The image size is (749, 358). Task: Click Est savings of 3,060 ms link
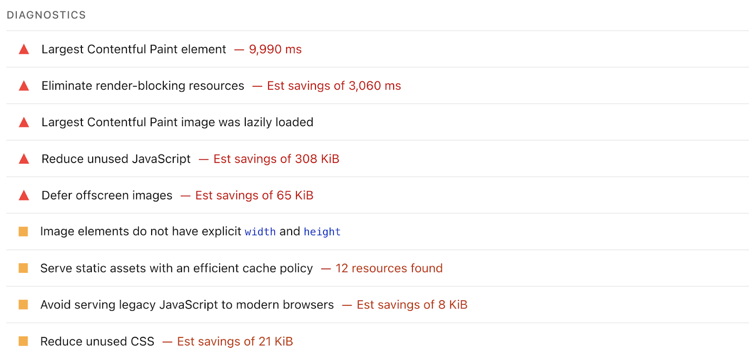(334, 86)
